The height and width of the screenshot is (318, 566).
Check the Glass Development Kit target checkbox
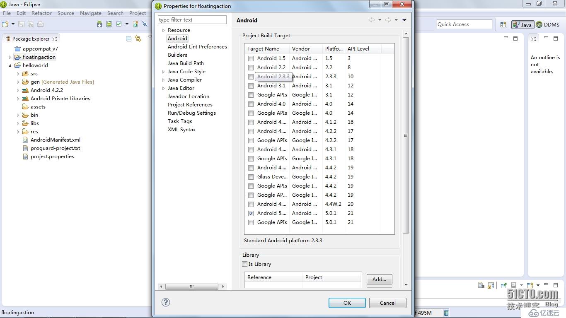[251, 177]
